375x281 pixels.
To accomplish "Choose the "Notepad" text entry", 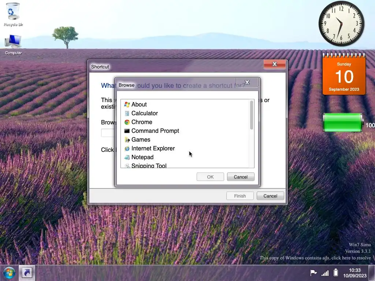I will point(142,157).
